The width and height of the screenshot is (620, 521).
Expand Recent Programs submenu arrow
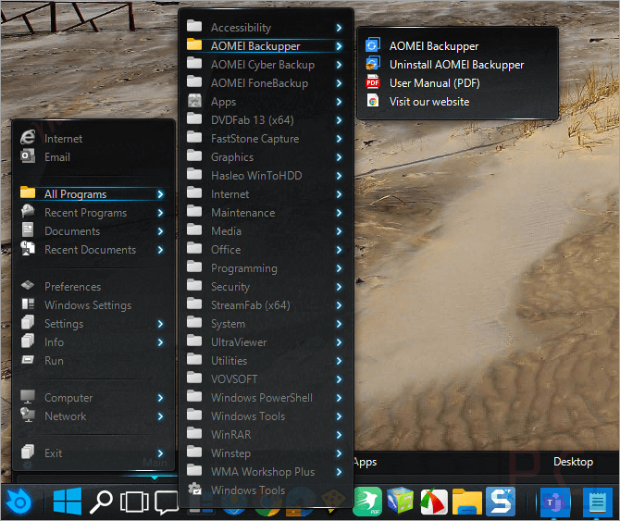point(160,213)
